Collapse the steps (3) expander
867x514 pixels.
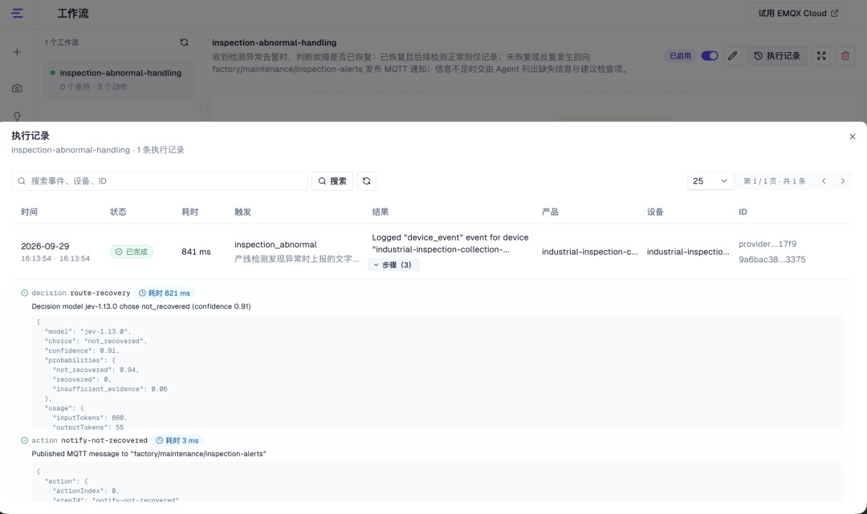(x=393, y=265)
